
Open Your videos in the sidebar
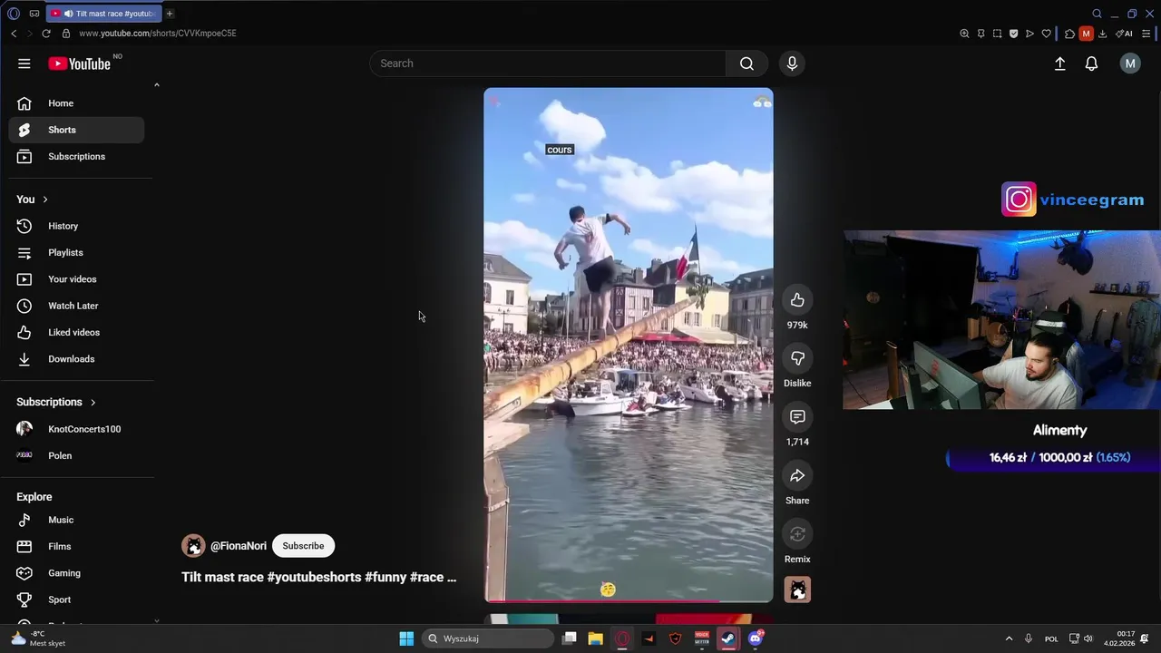(x=76, y=279)
